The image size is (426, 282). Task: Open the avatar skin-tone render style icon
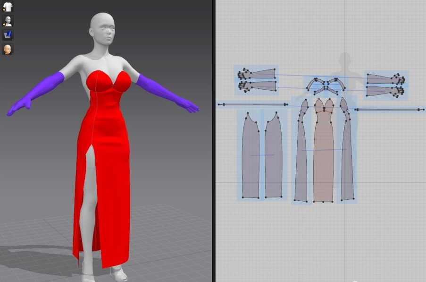click(x=8, y=49)
